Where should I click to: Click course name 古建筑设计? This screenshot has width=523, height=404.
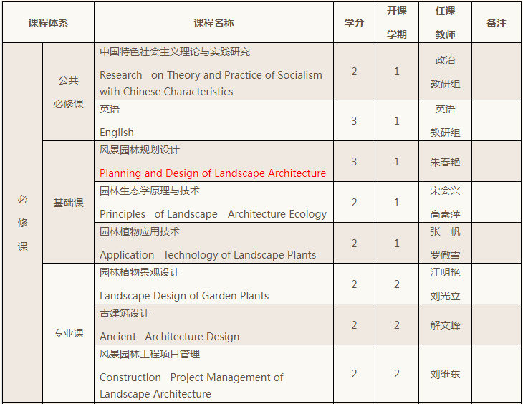[x=125, y=313]
